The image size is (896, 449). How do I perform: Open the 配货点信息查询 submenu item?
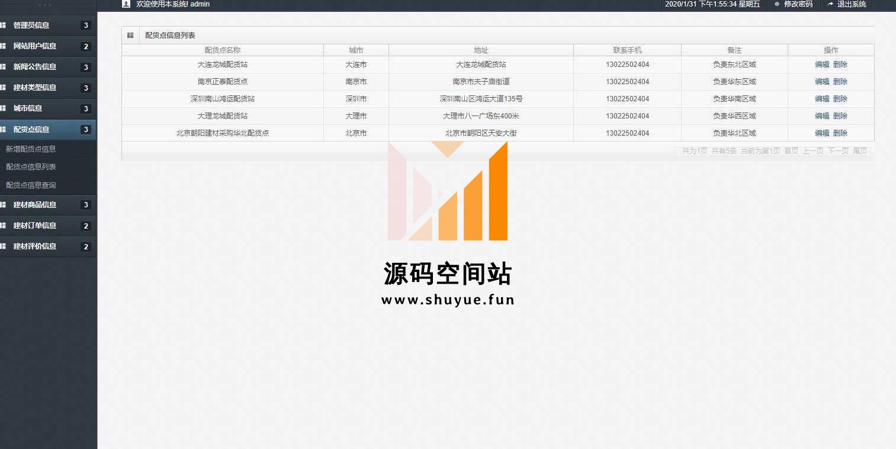pos(31,185)
